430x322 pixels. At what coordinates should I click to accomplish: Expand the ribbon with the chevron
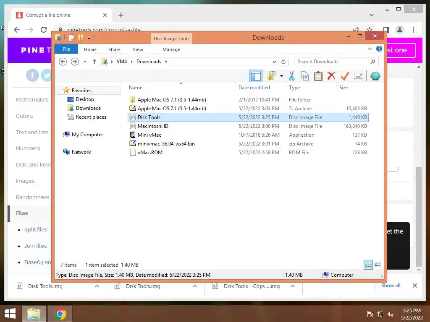[x=370, y=49]
